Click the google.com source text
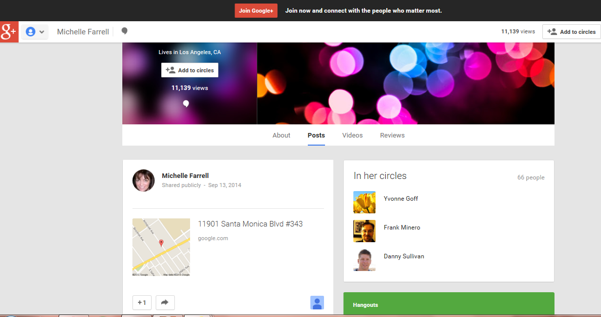 [213, 238]
